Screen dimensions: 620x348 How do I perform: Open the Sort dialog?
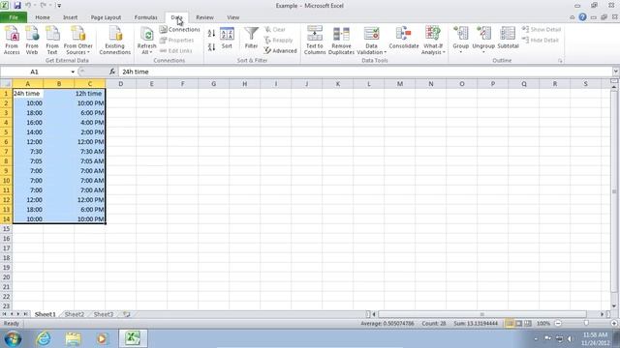[227, 39]
